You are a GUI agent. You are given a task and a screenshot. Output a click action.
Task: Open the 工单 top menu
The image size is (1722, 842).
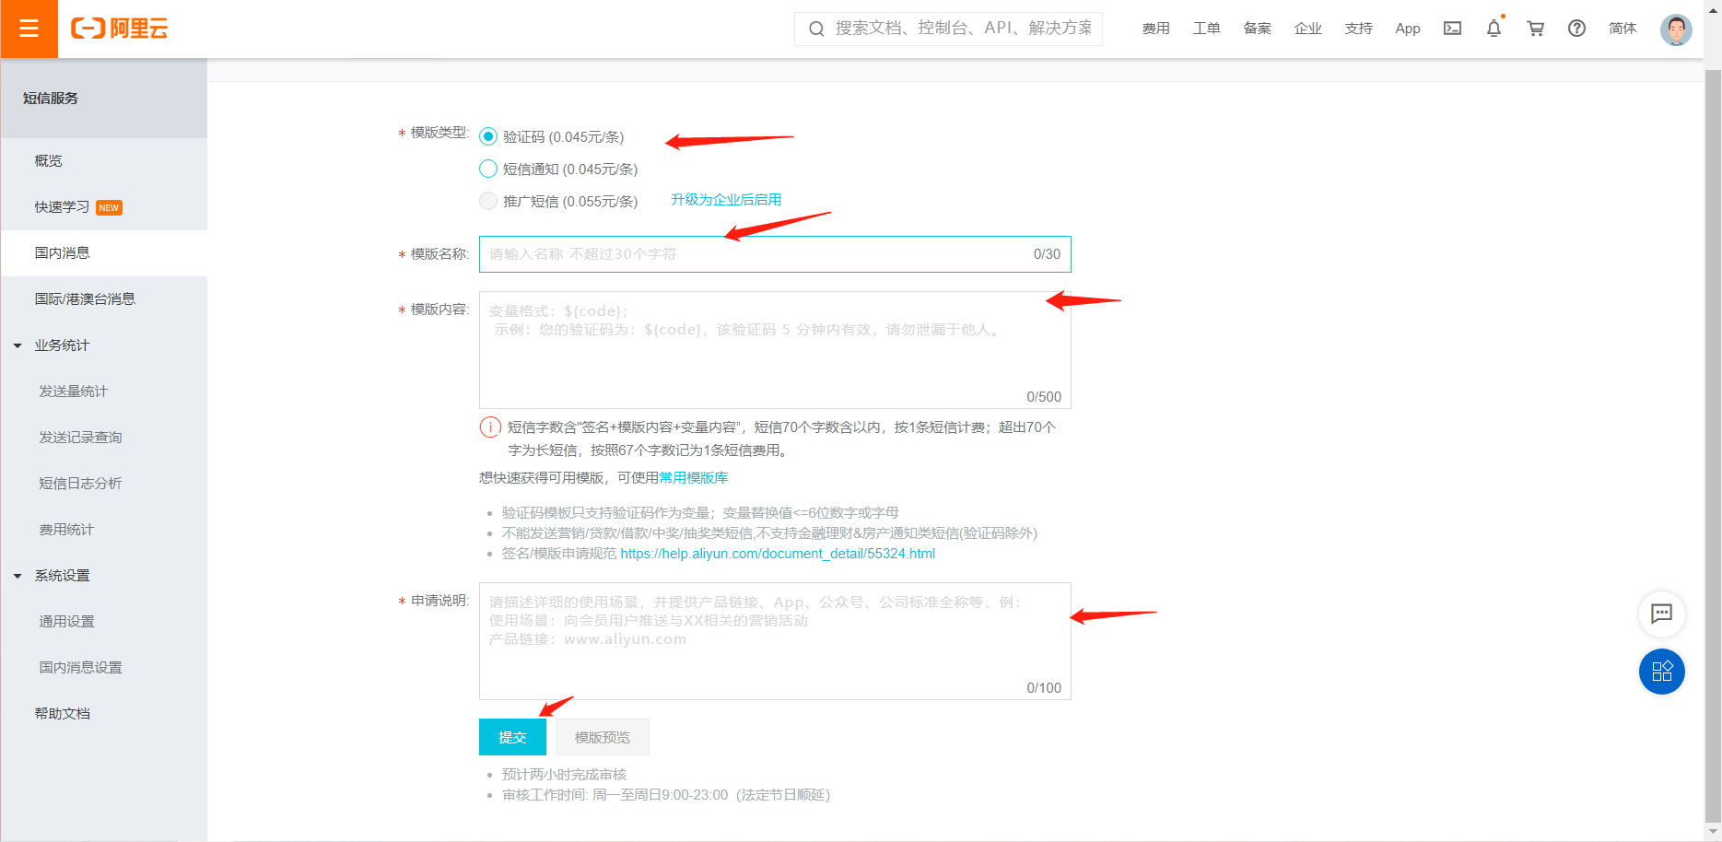point(1206,29)
